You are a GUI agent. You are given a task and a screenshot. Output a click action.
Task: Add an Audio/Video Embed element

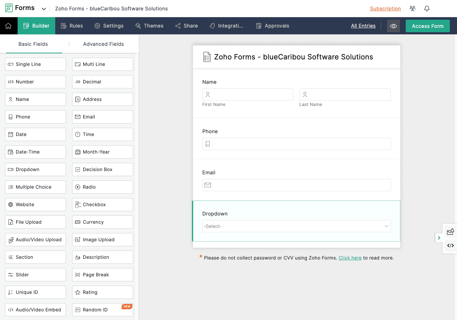click(x=36, y=310)
